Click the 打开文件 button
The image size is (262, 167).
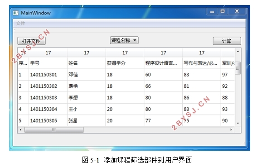(31, 41)
